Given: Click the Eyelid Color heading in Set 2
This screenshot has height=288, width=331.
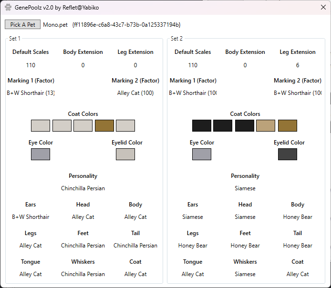Looking at the screenshot, I should click(x=289, y=143).
